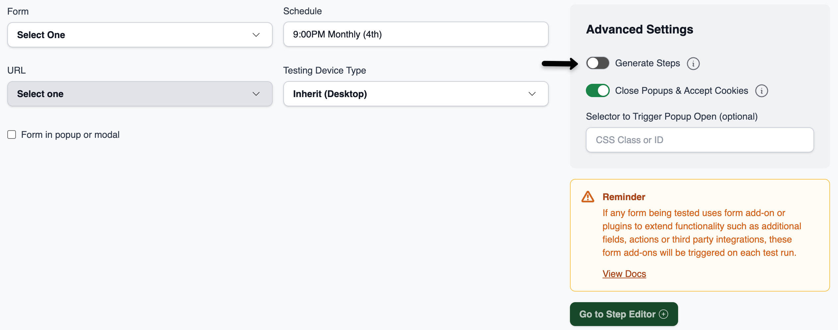838x330 pixels.
Task: Click the chevron arrow in the Form select box
Action: pos(256,35)
